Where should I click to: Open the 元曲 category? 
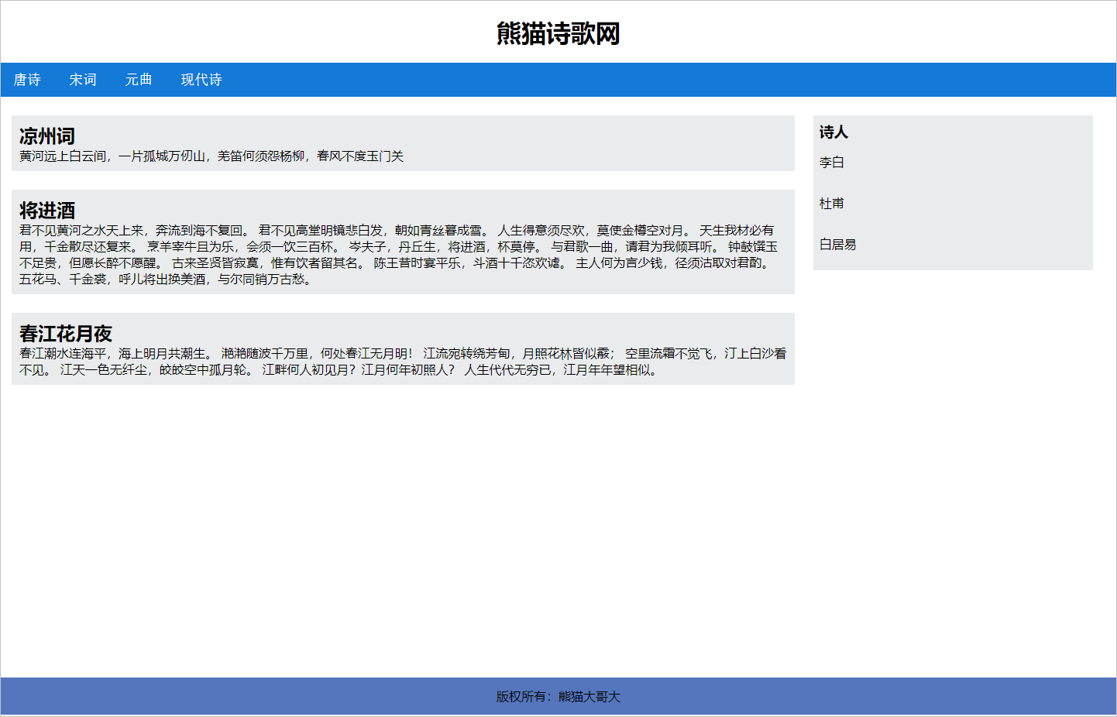[x=139, y=80]
